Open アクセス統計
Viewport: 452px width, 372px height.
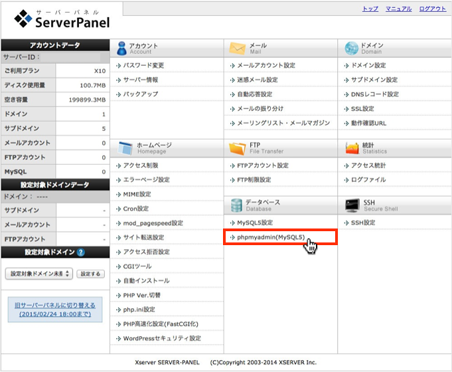[x=368, y=165]
